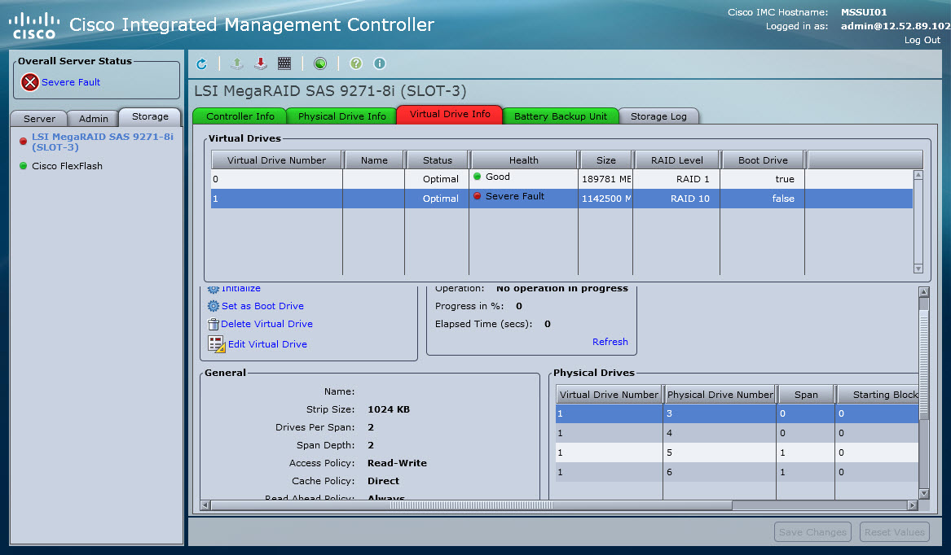Click the red dot in virtual drive 1 Health cell
The width and height of the screenshot is (951, 555).
pyautogui.click(x=478, y=196)
